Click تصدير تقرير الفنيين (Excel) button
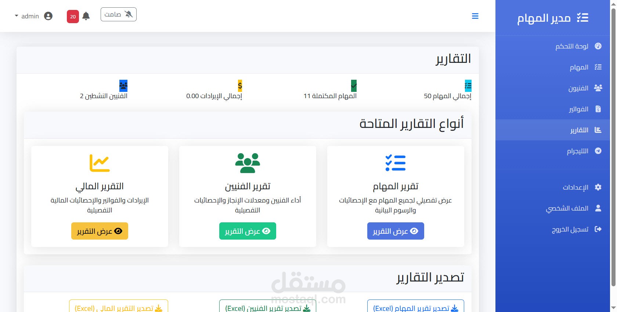 (268, 306)
